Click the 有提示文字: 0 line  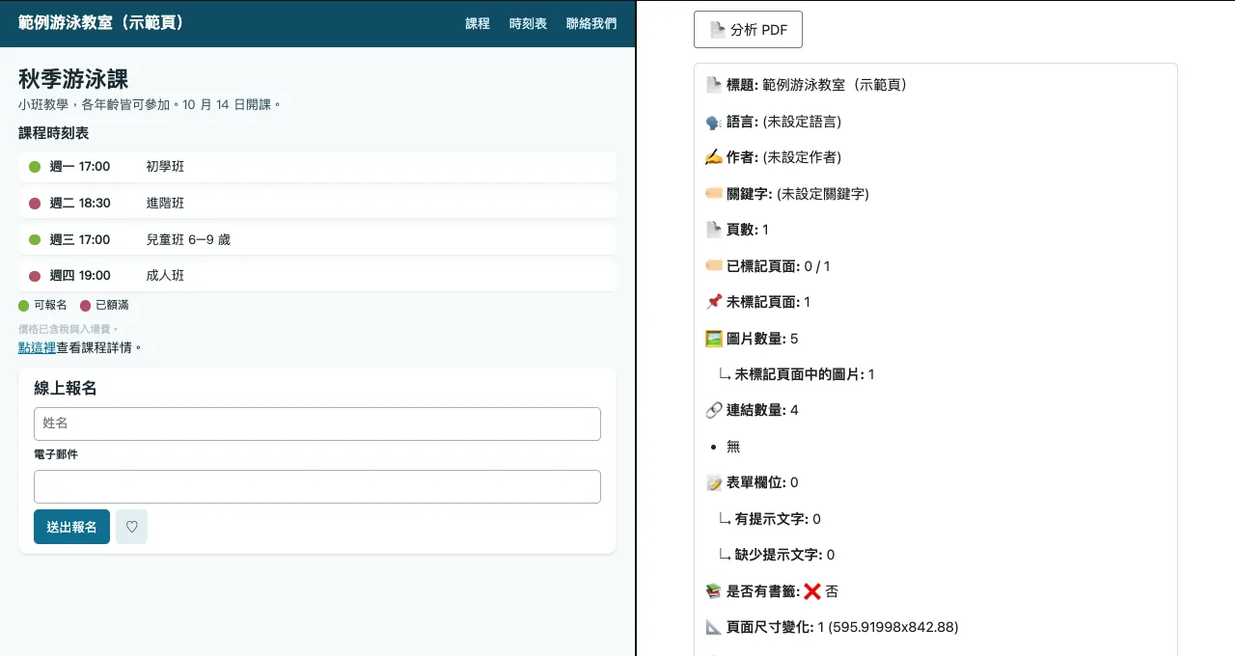[770, 519]
